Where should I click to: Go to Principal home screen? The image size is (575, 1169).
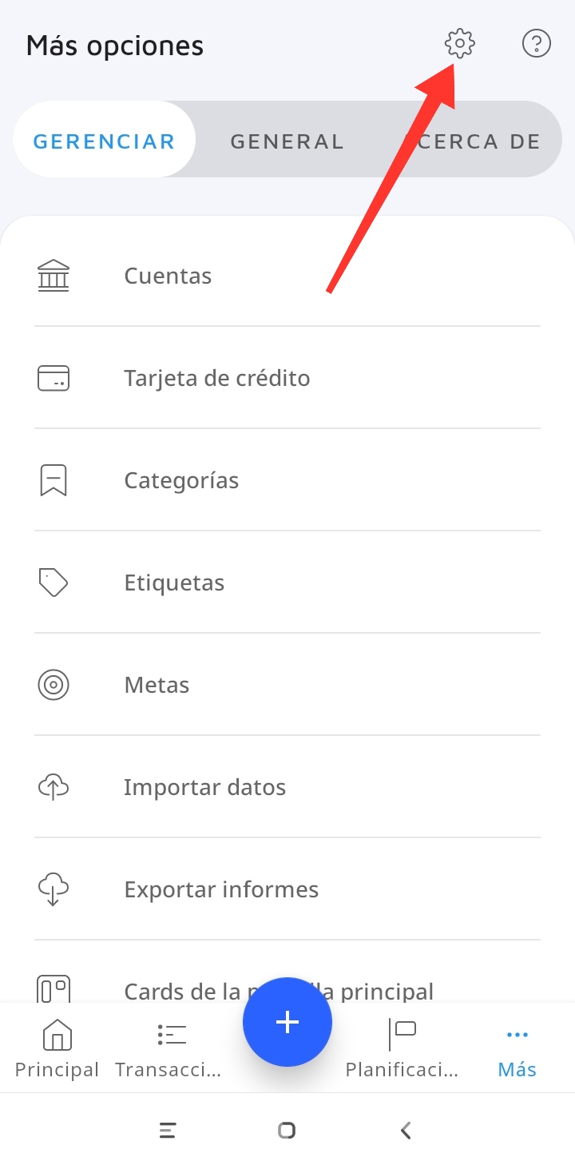57,1048
